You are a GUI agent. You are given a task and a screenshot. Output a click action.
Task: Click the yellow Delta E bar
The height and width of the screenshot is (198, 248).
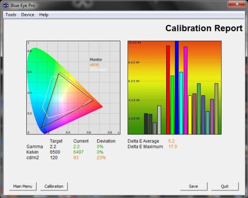click(x=190, y=115)
